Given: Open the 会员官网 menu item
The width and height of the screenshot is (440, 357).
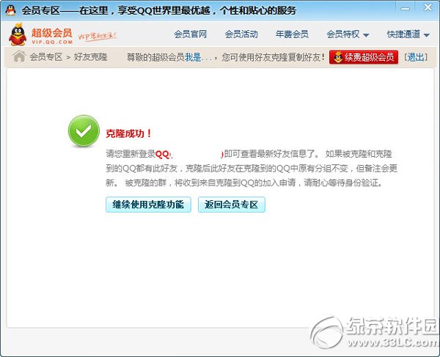Looking at the screenshot, I should point(190,34).
